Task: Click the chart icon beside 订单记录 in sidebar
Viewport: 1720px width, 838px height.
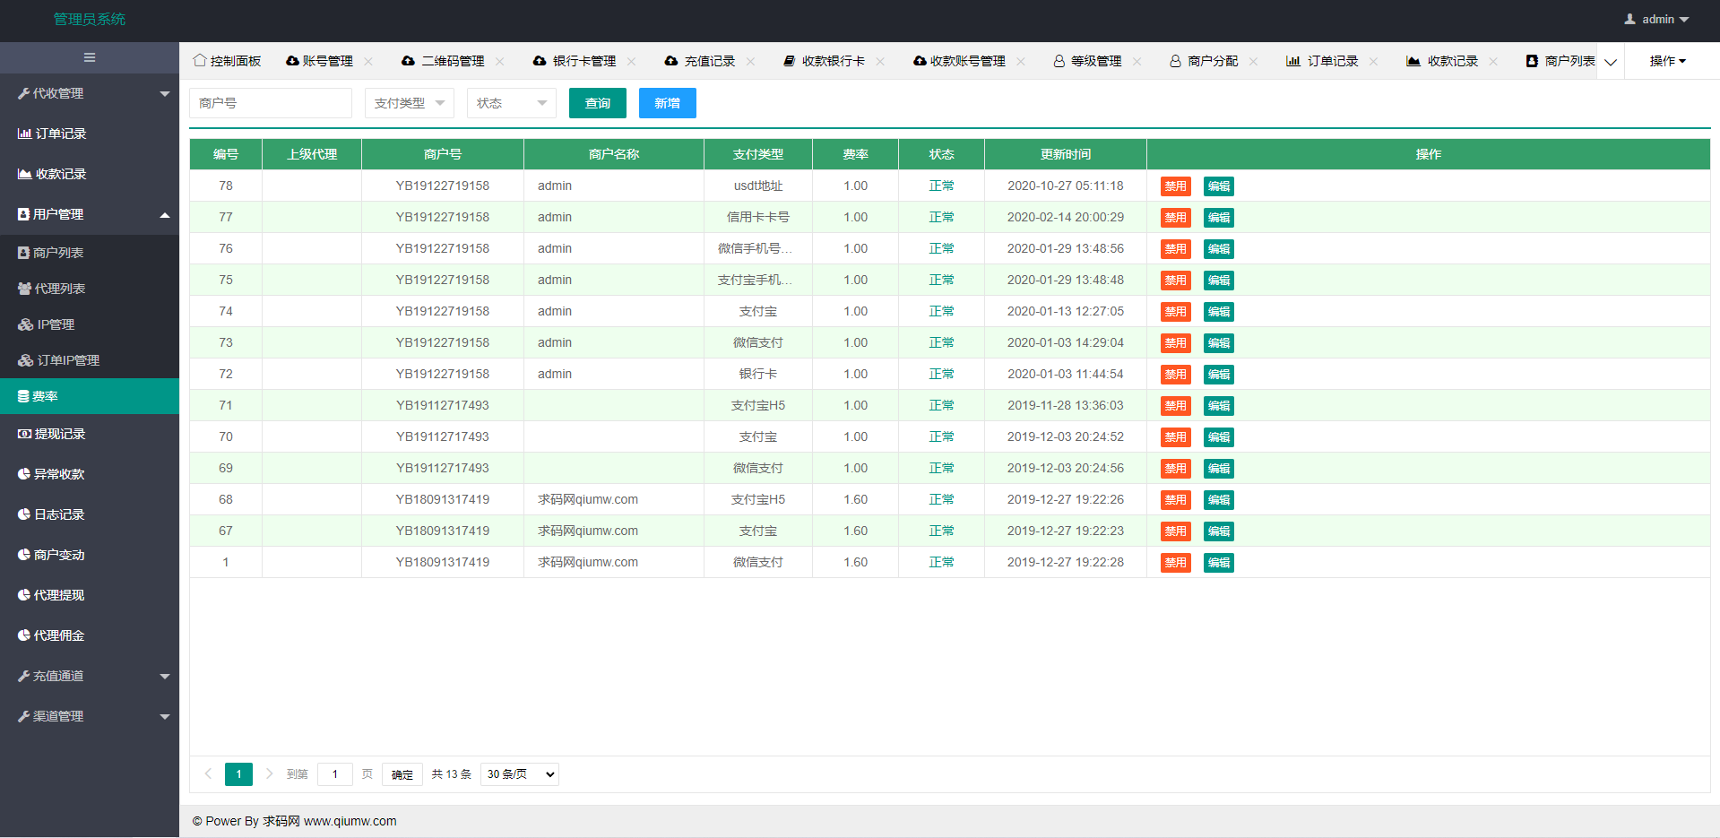Action: click(x=24, y=134)
